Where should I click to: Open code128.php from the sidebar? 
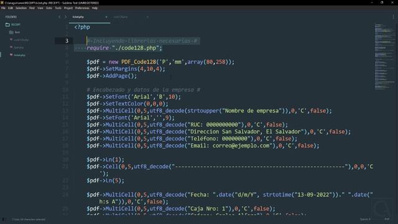coord(21,40)
